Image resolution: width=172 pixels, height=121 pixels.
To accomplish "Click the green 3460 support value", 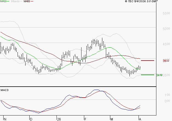I will [159, 75].
